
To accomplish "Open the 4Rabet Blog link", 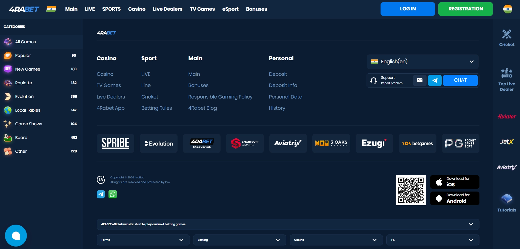I will click(202, 108).
